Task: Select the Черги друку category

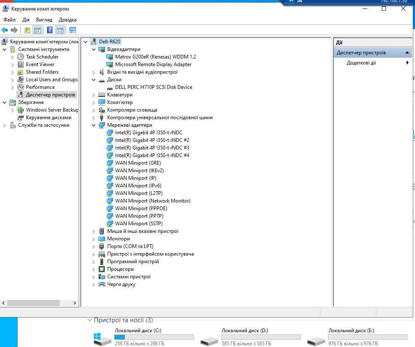Action: point(121,284)
